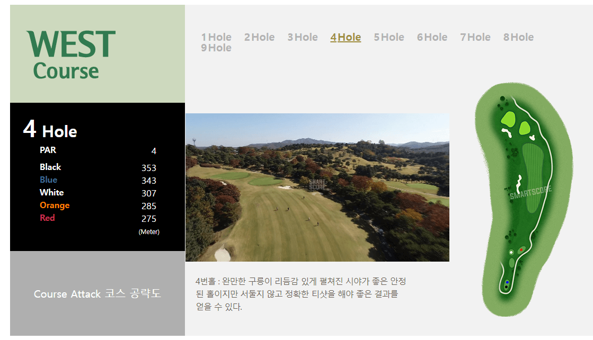The width and height of the screenshot is (593, 340).
Task: Click the highlighted 4 Hole tab
Action: (x=346, y=37)
